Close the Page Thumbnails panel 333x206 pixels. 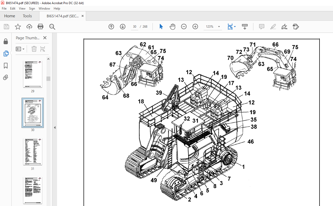[45, 38]
